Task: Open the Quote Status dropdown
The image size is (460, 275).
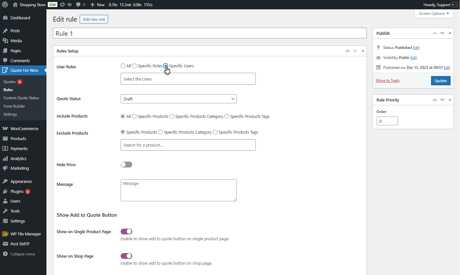Action: pyautogui.click(x=178, y=99)
